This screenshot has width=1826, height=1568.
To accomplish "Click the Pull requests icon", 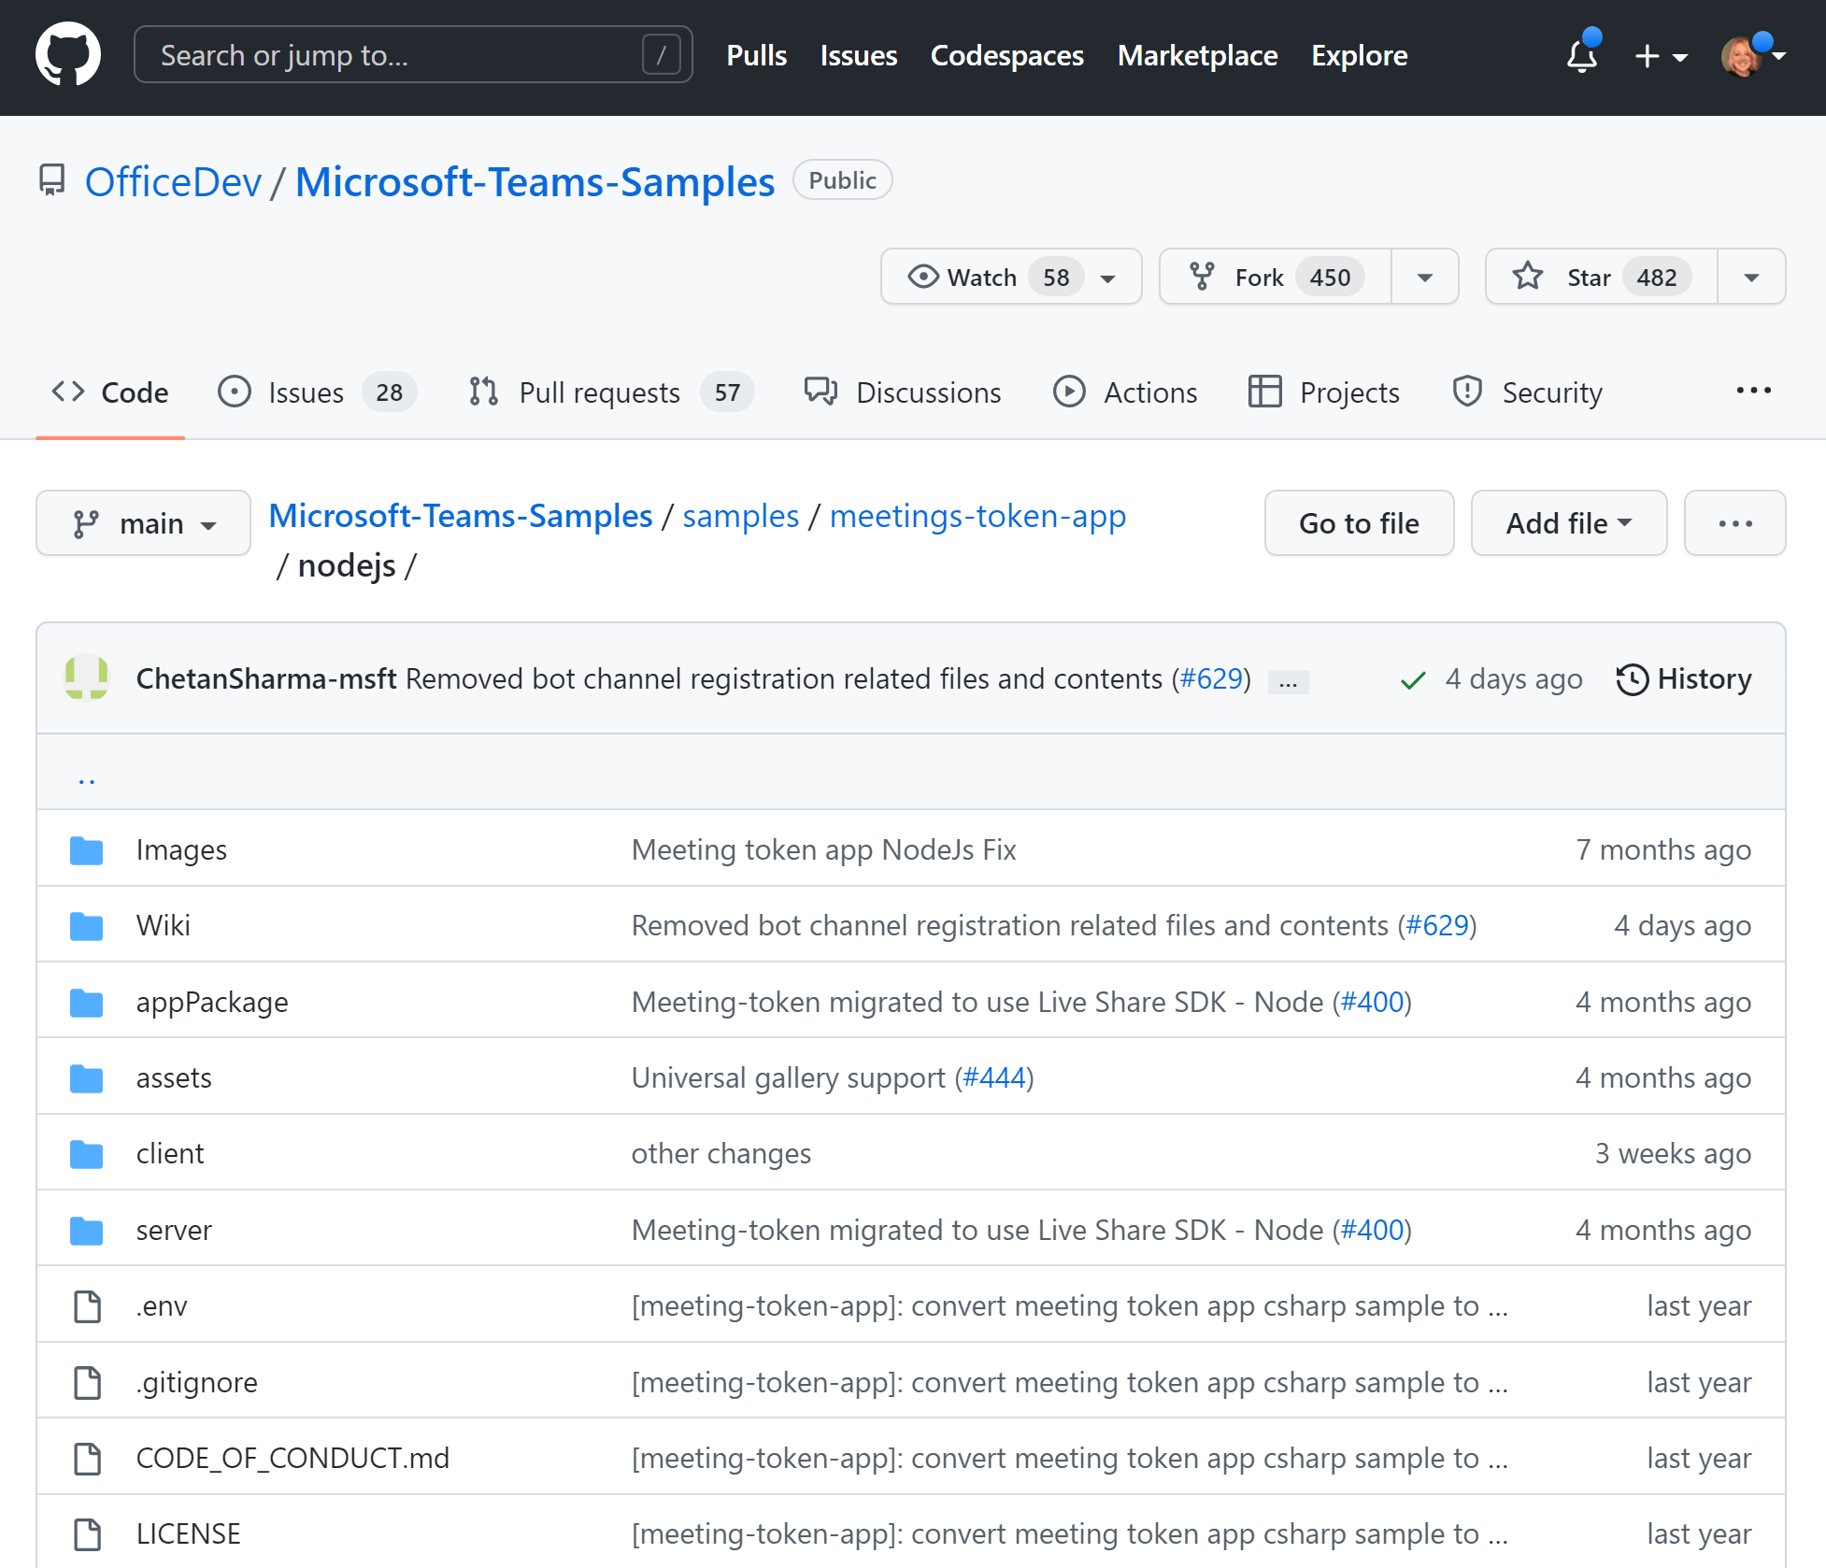I will pyautogui.click(x=484, y=392).
